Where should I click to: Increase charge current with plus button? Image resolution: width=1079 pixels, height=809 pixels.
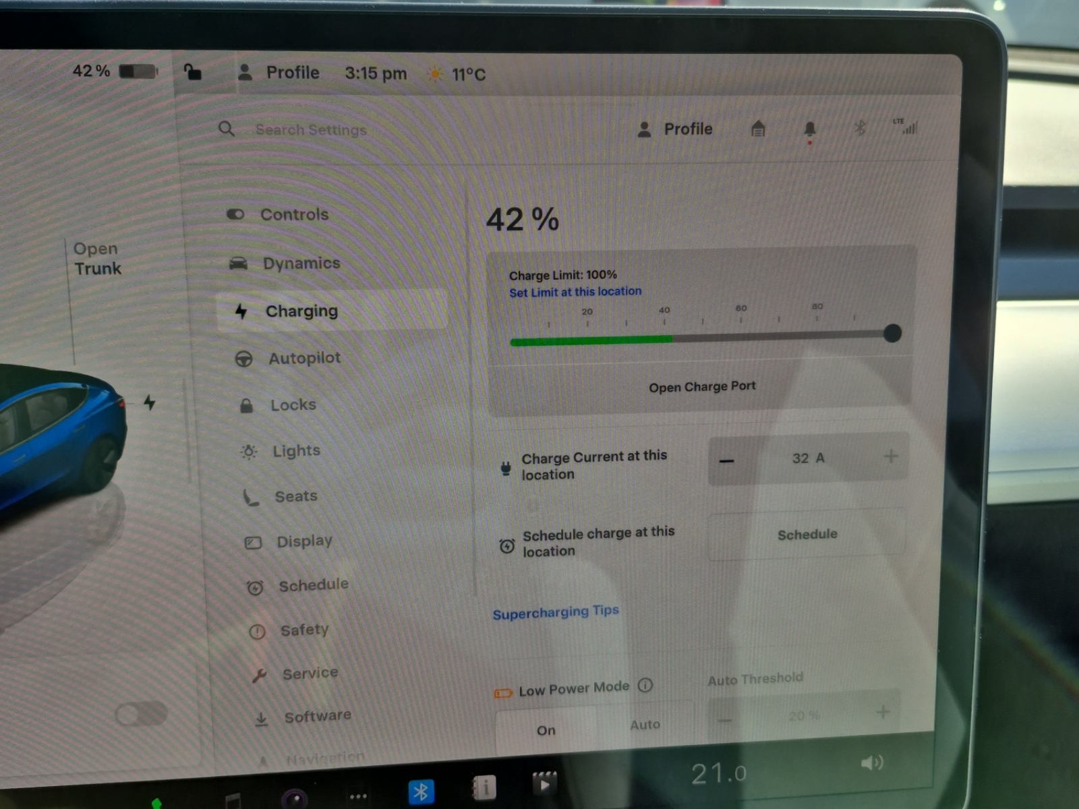891,456
